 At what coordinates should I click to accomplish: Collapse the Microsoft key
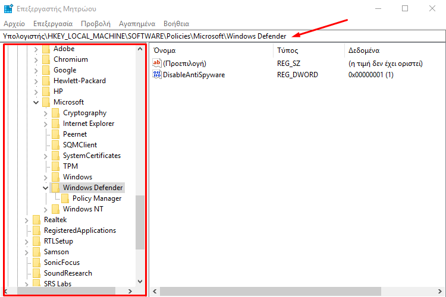[36, 102]
